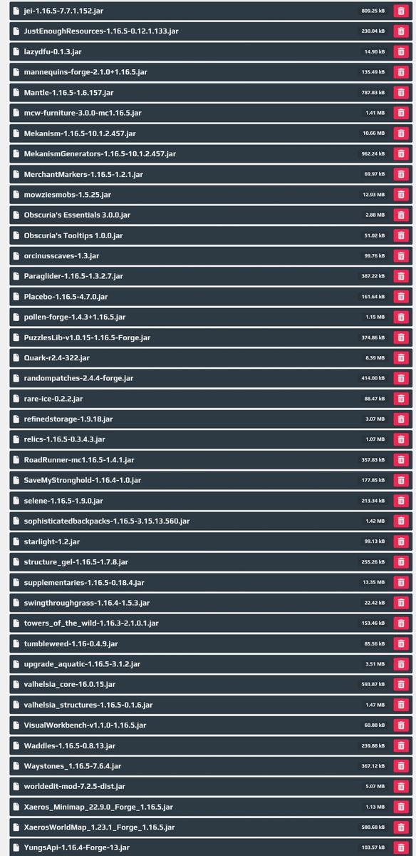Delete Waystones_1.16.5-7.6.4.jar using trash icon
Image resolution: width=416 pixels, height=856 pixels.
[x=401, y=765]
